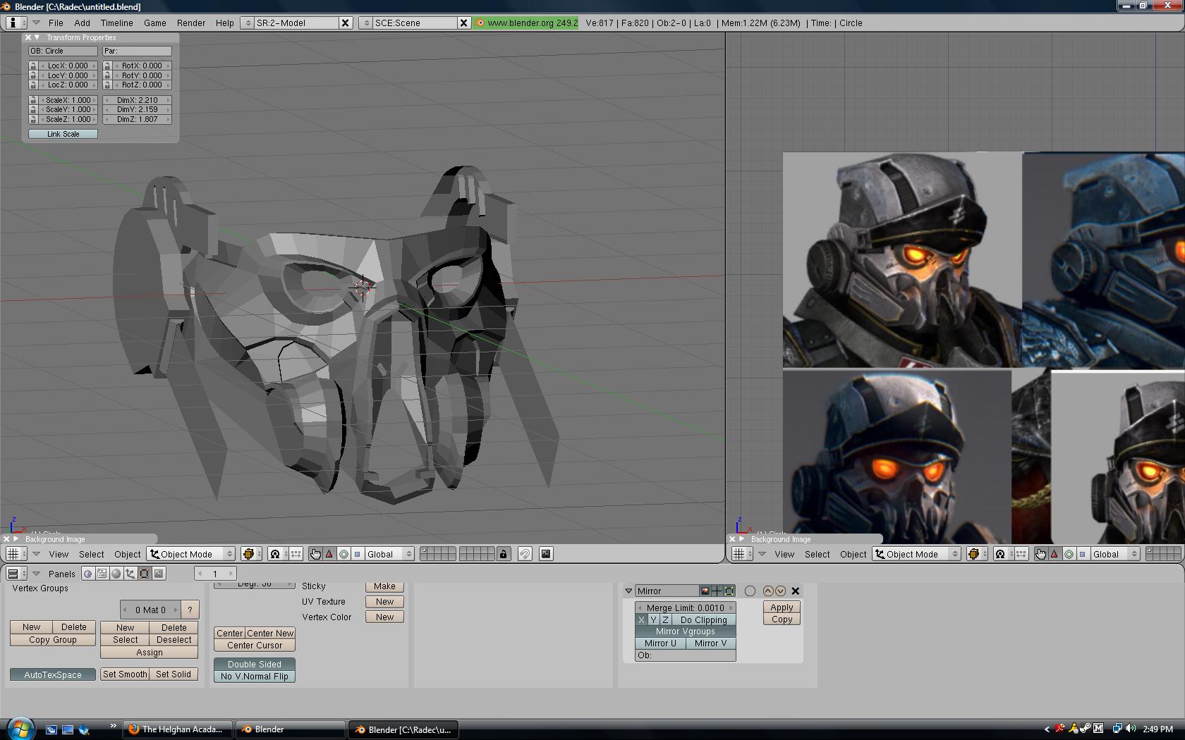Click the right 3D view window type icon
Image resolution: width=1185 pixels, height=740 pixels.
coord(742,554)
